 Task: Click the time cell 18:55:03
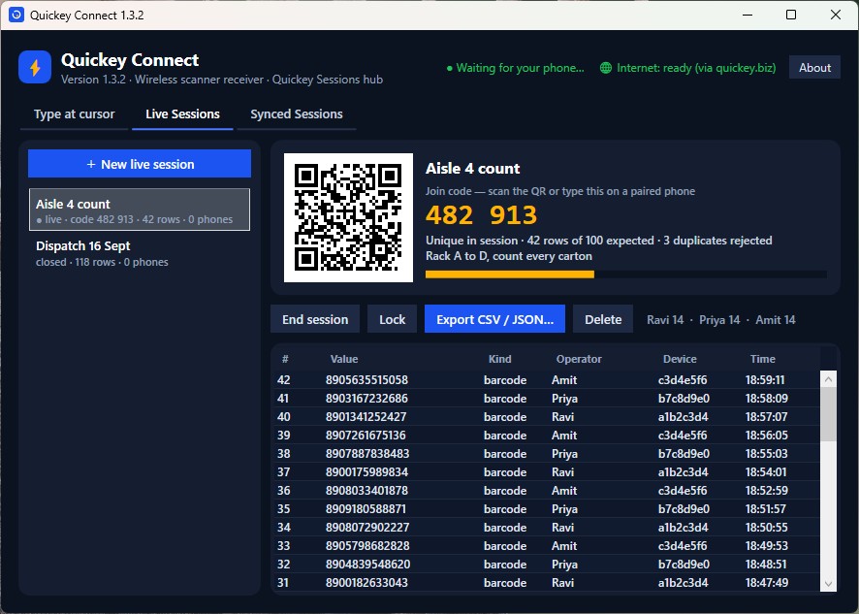tap(767, 454)
